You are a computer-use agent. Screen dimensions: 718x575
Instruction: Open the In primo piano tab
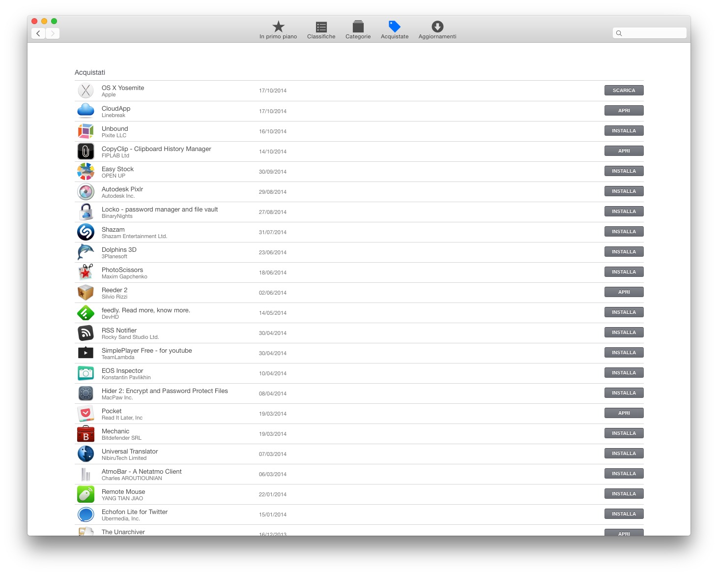tap(278, 30)
